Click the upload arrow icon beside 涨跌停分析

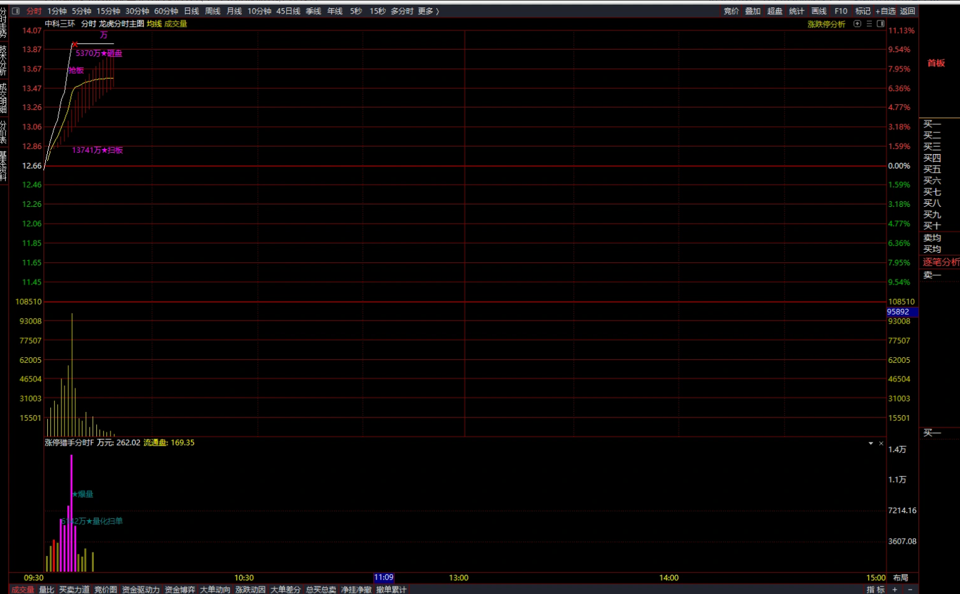pyautogui.click(x=857, y=24)
